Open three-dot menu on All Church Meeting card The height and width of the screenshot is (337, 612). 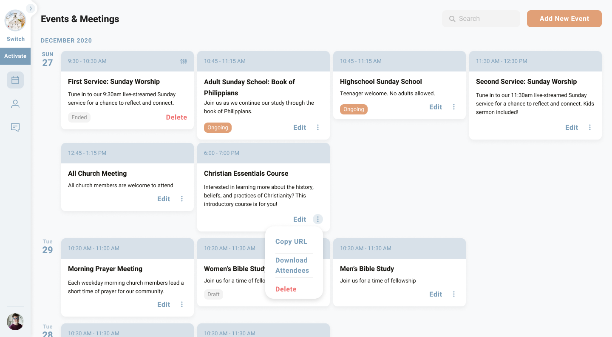(182, 199)
